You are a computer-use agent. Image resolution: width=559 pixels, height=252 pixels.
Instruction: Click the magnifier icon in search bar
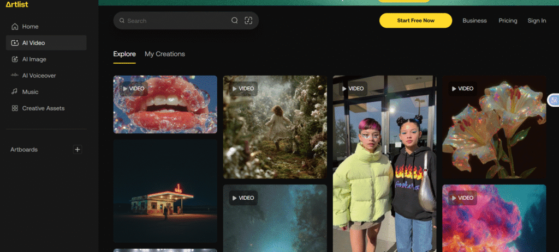click(234, 21)
